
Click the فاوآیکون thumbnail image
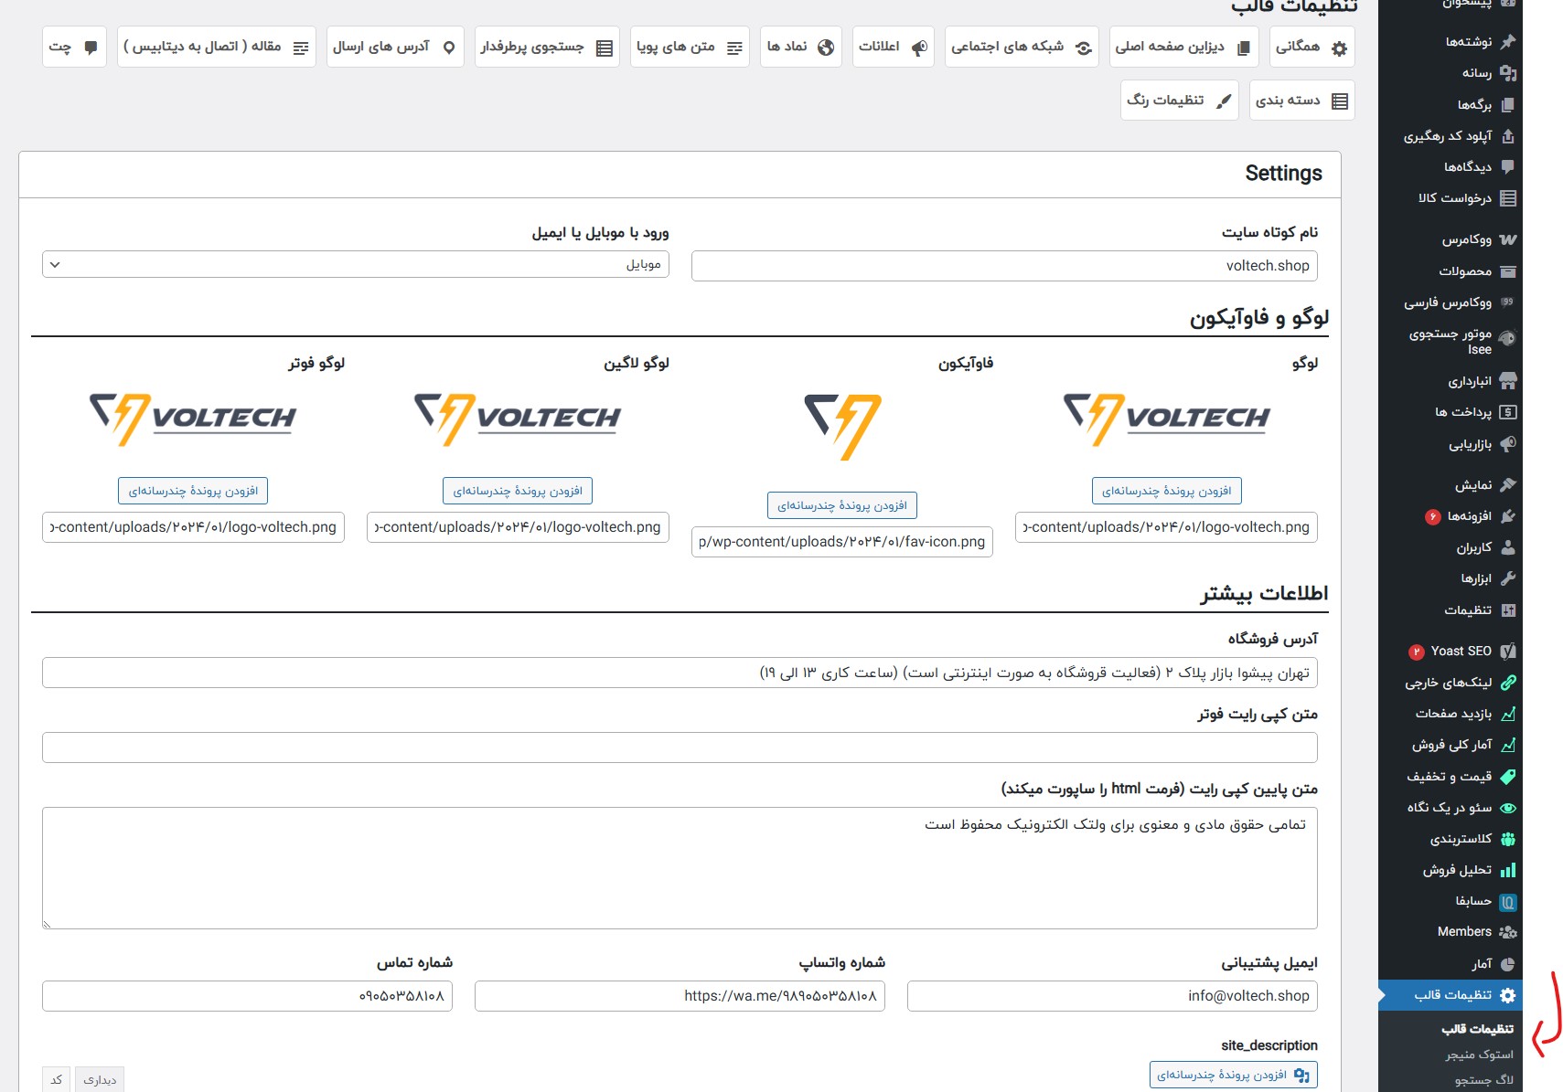click(842, 427)
